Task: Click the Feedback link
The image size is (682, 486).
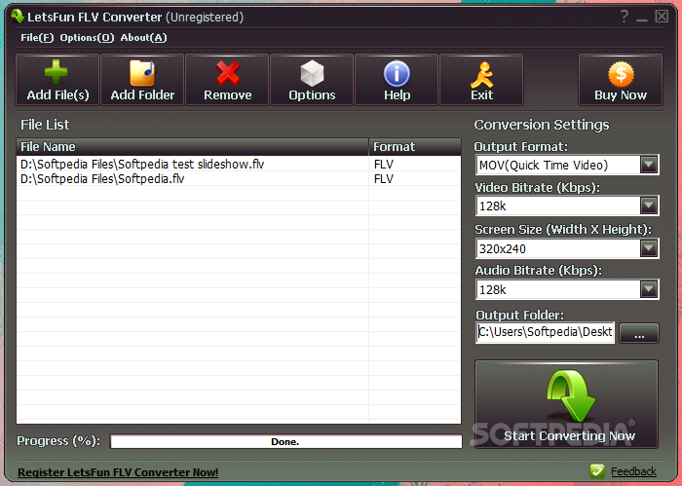Action: coord(633,471)
